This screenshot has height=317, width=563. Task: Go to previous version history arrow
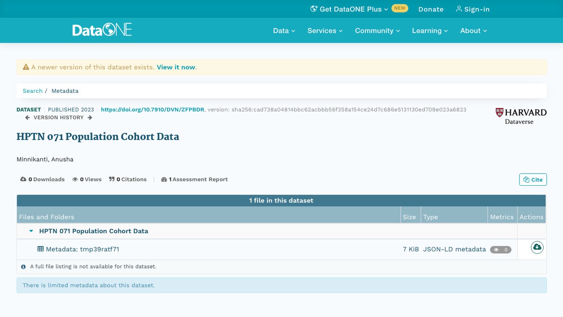coord(27,118)
